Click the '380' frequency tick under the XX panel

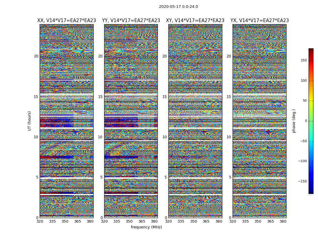[90, 221]
